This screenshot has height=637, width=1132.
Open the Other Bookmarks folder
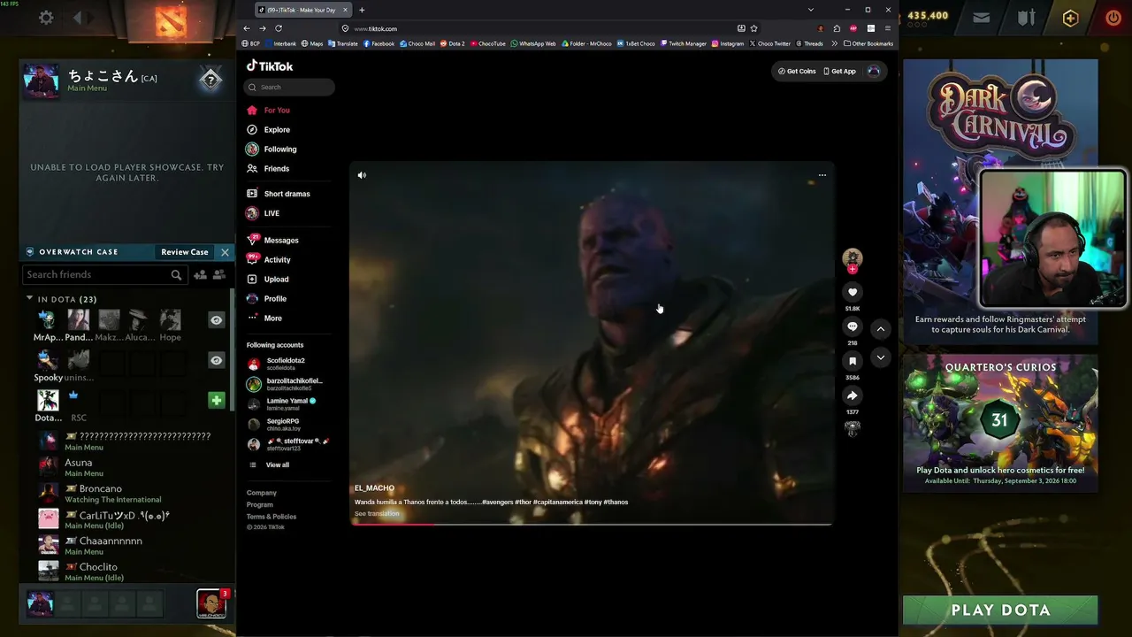tap(868, 43)
